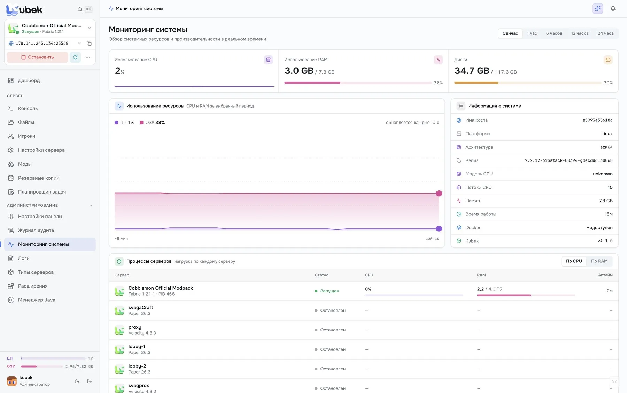This screenshot has height=393, width=627.
Task: Sort processes По CPU
Action: pos(574,261)
